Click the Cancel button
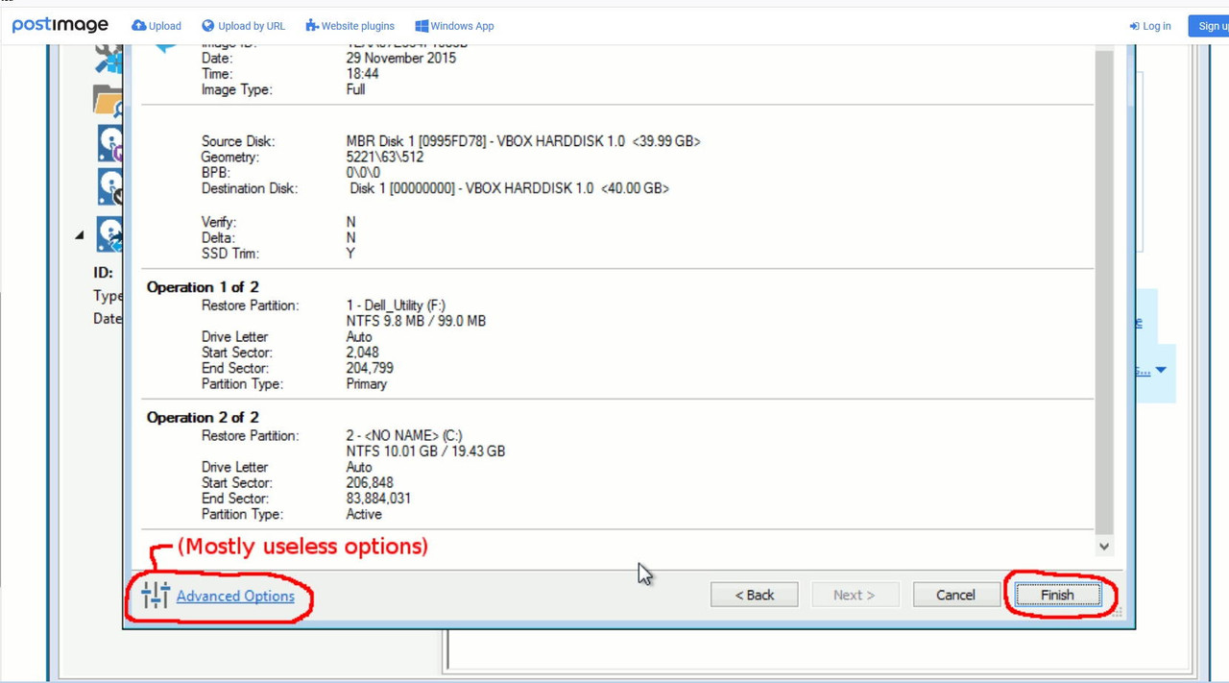The image size is (1229, 683). 956,596
